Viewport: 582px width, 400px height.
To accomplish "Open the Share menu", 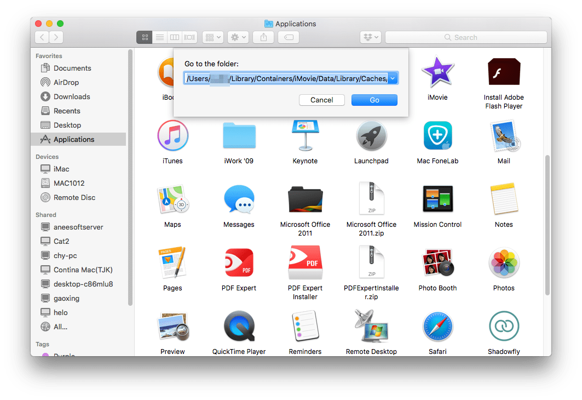I will coord(263,37).
